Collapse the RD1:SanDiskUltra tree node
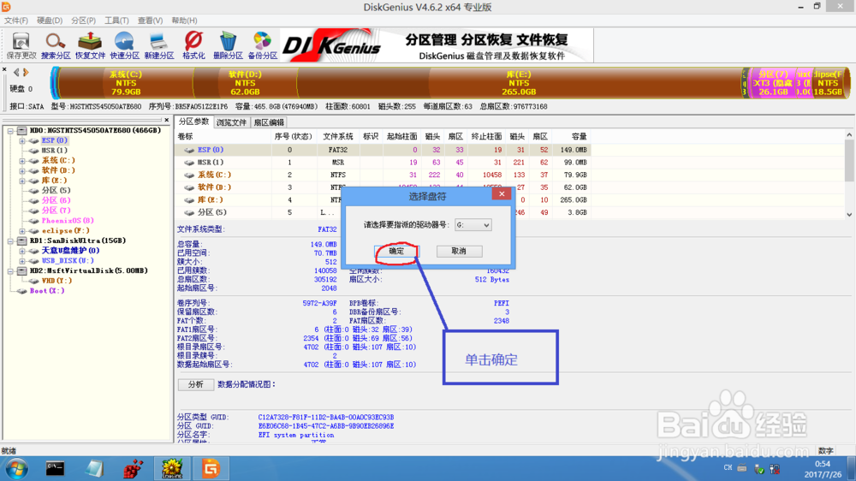This screenshot has height=481, width=856. [10, 240]
